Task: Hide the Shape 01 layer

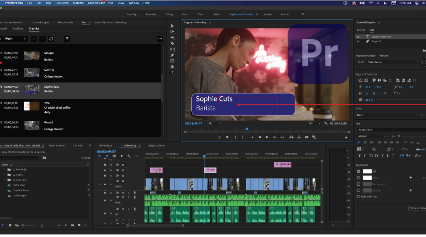Action: [358, 41]
